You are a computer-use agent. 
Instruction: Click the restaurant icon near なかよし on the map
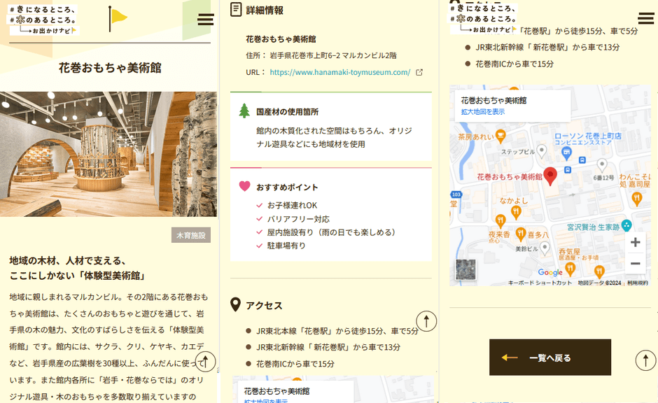tap(516, 209)
